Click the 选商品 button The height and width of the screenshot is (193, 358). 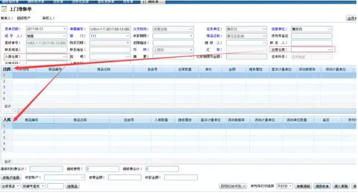coord(72,186)
